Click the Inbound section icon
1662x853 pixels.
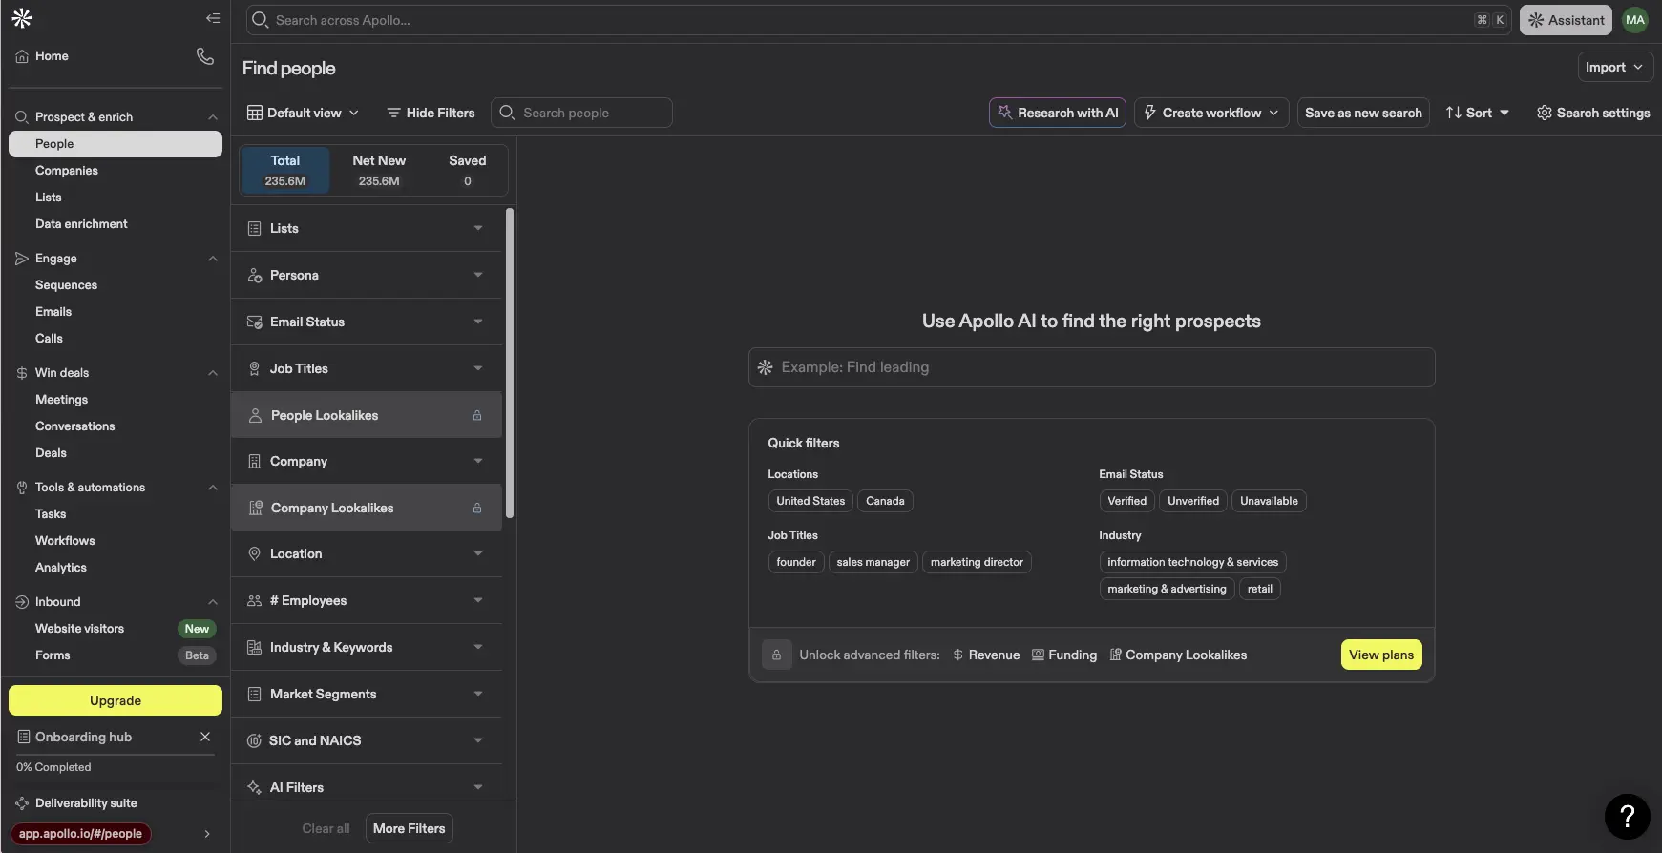(x=22, y=602)
